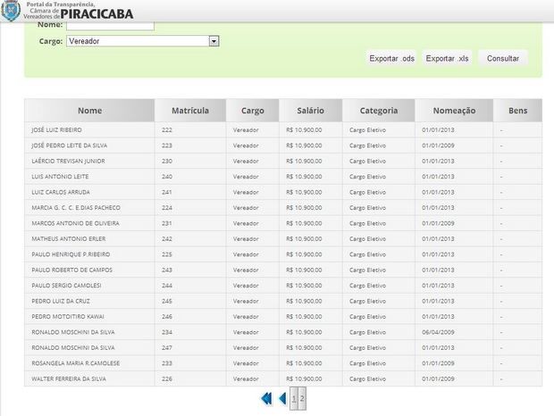Click the Nome text input field
Viewport: 554px width, 416px height.
point(110,25)
